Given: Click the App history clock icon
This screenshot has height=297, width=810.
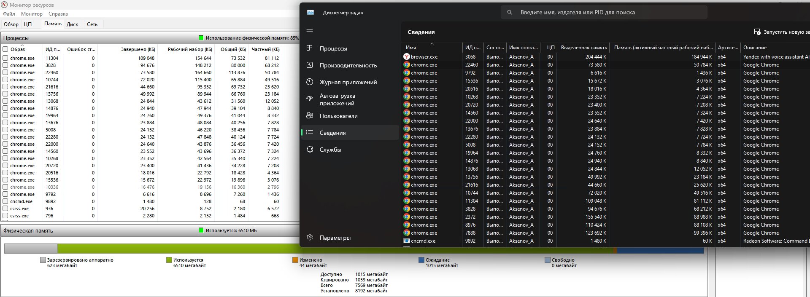Looking at the screenshot, I should pyautogui.click(x=310, y=82).
